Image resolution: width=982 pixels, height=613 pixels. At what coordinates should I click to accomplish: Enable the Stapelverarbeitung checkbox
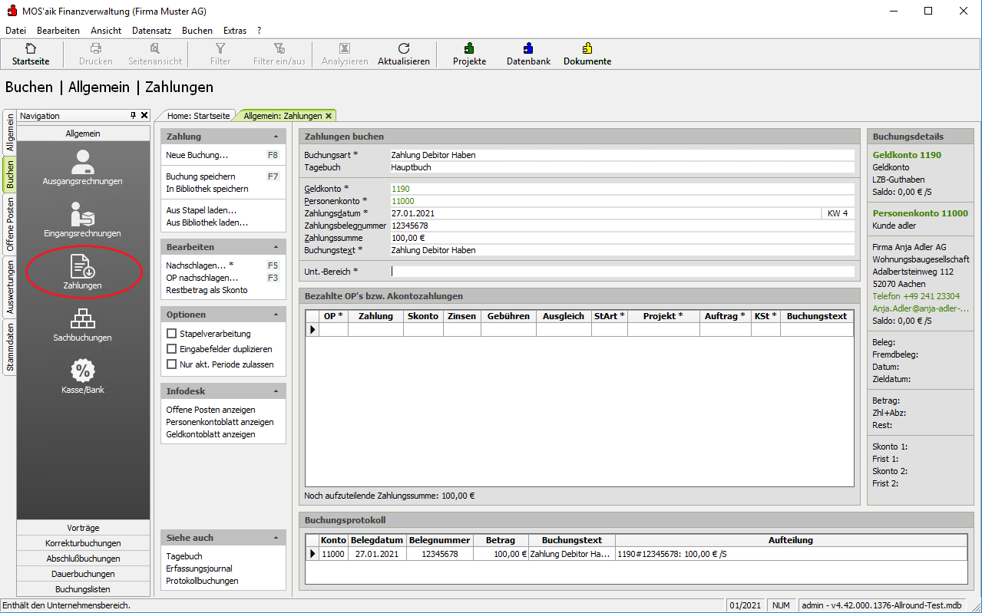pyautogui.click(x=172, y=334)
